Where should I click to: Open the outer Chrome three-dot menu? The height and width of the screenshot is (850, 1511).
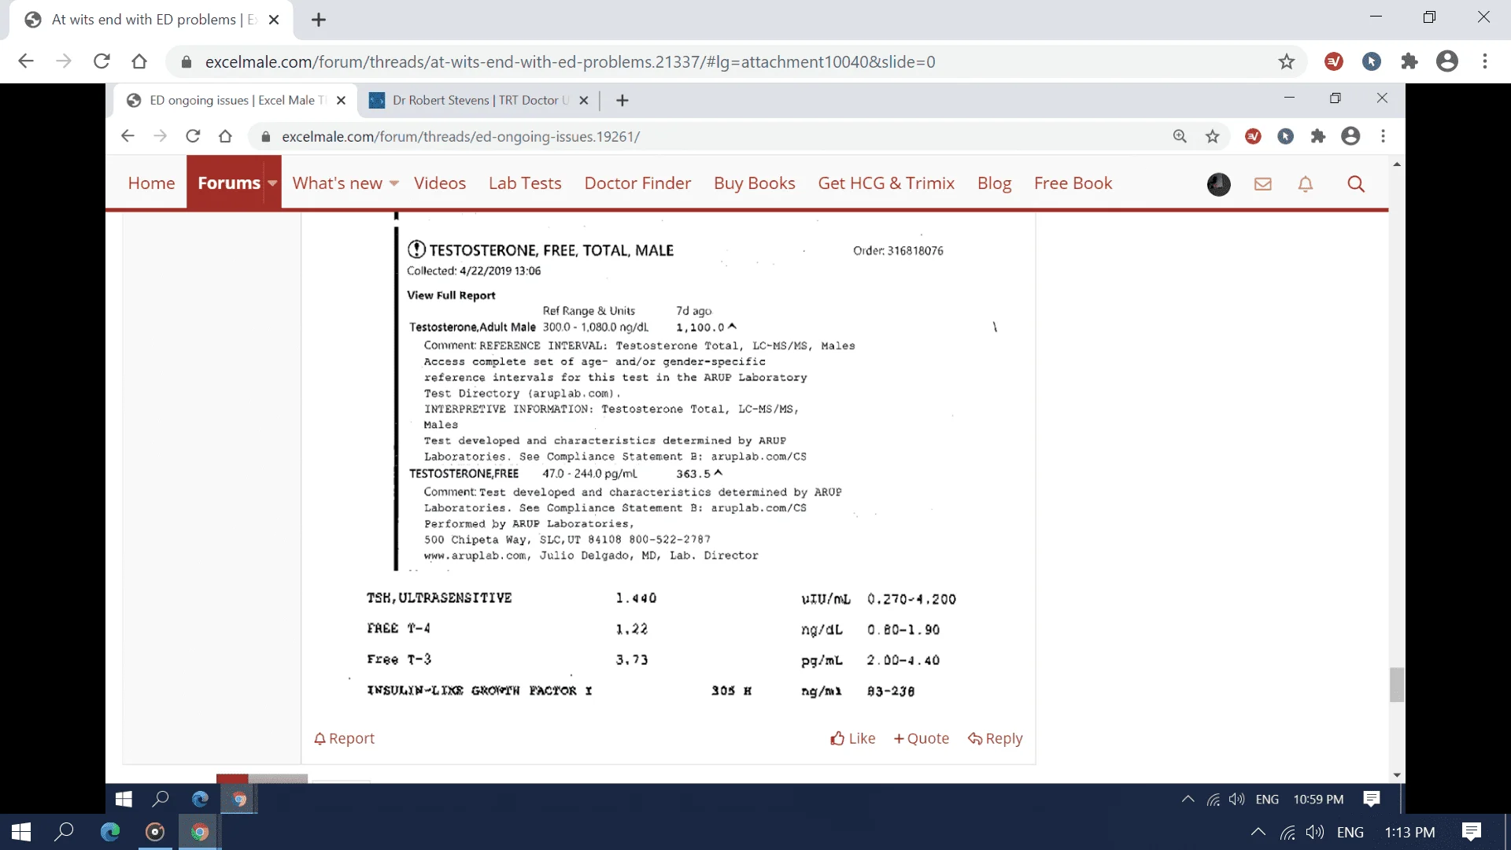tap(1484, 61)
